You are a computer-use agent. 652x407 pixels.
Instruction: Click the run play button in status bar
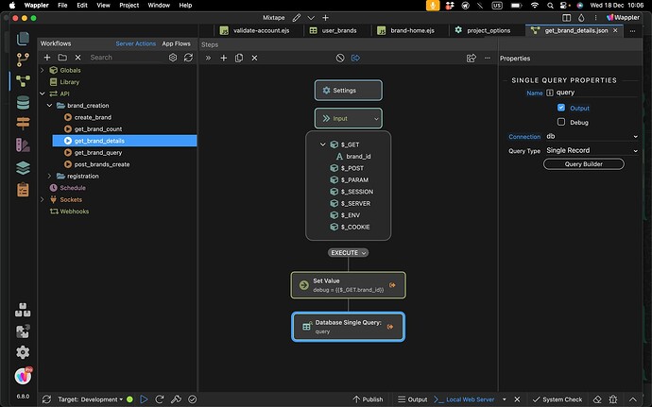click(144, 399)
